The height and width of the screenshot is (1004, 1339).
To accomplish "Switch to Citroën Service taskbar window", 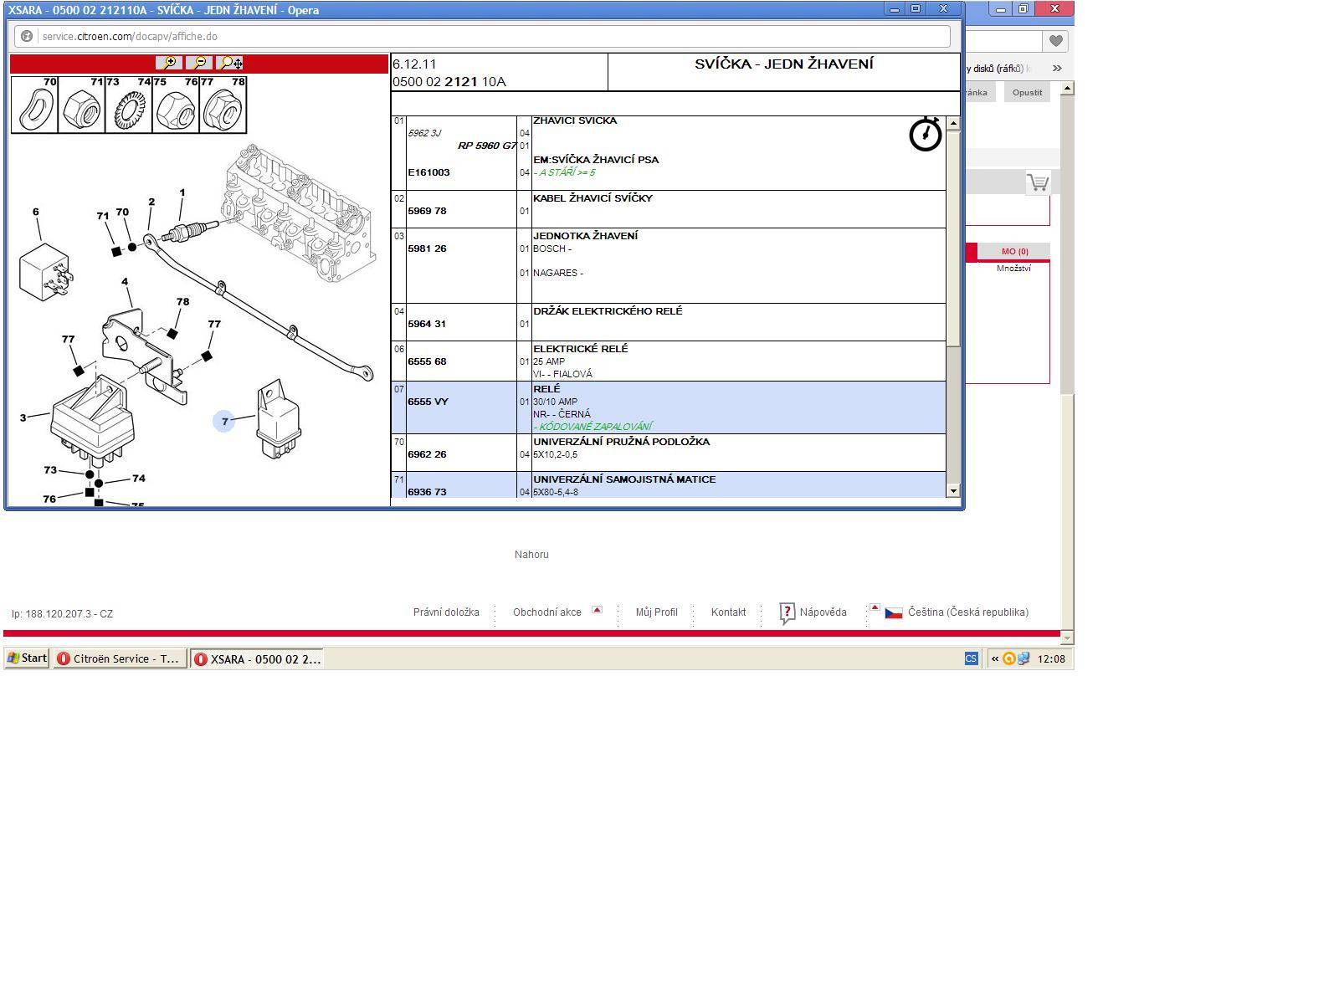I will click(120, 658).
